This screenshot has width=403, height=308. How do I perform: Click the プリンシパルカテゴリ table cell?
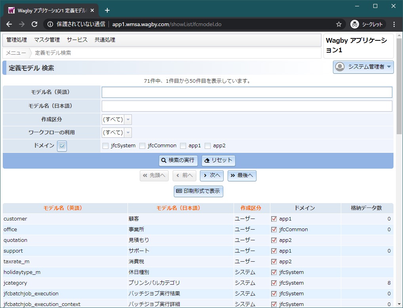point(181,283)
